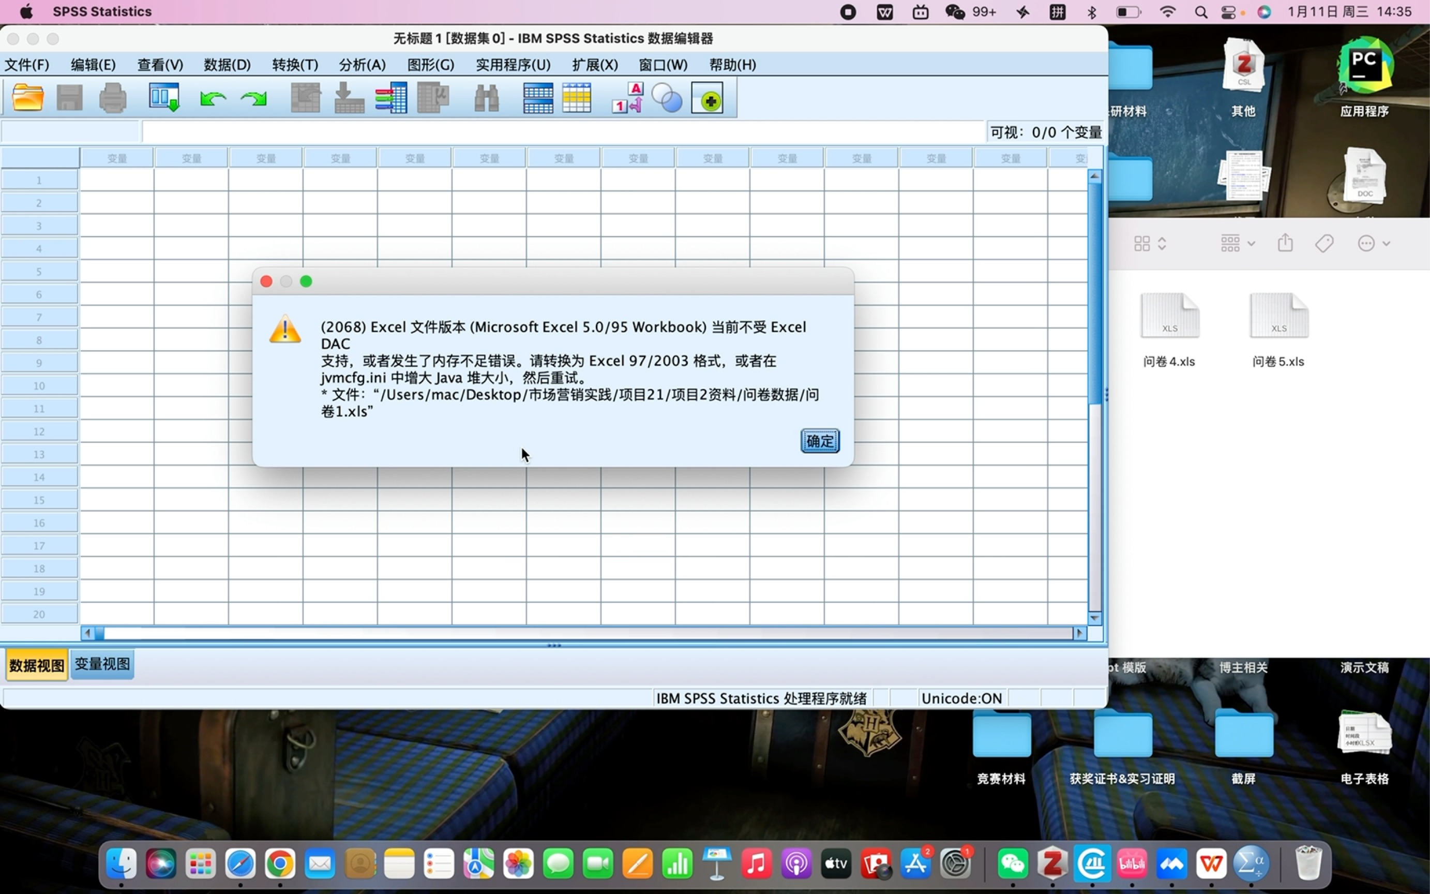Open the 文件(F) menu
Viewport: 1430px width, 894px height.
(26, 65)
